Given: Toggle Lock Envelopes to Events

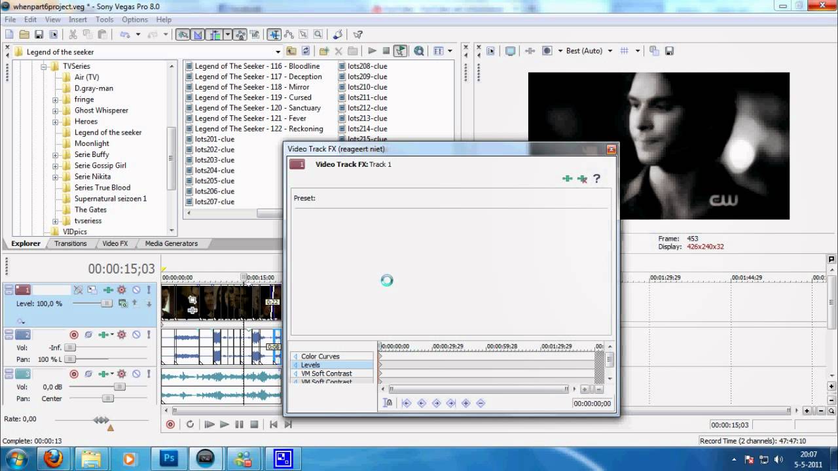Looking at the screenshot, I should (240, 35).
